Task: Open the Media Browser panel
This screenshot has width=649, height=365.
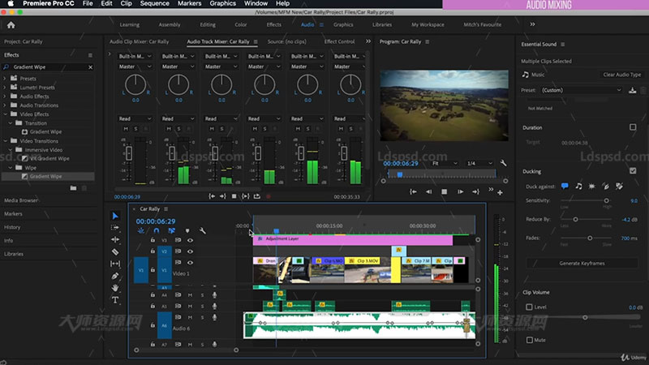Action: pos(21,200)
